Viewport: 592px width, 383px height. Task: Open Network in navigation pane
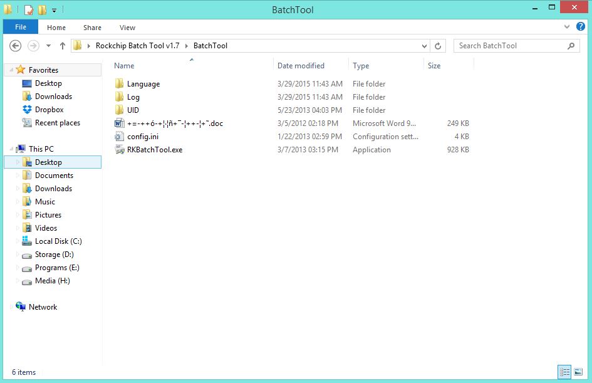coord(43,307)
